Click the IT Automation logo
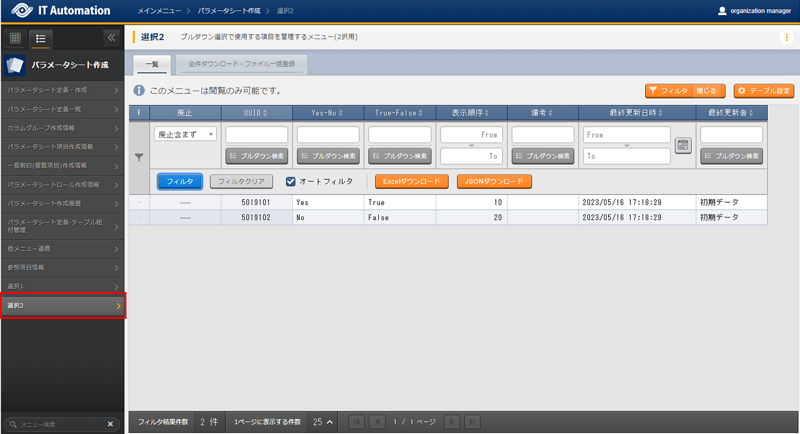Screen dimensions: 800x434 pyautogui.click(x=61, y=11)
